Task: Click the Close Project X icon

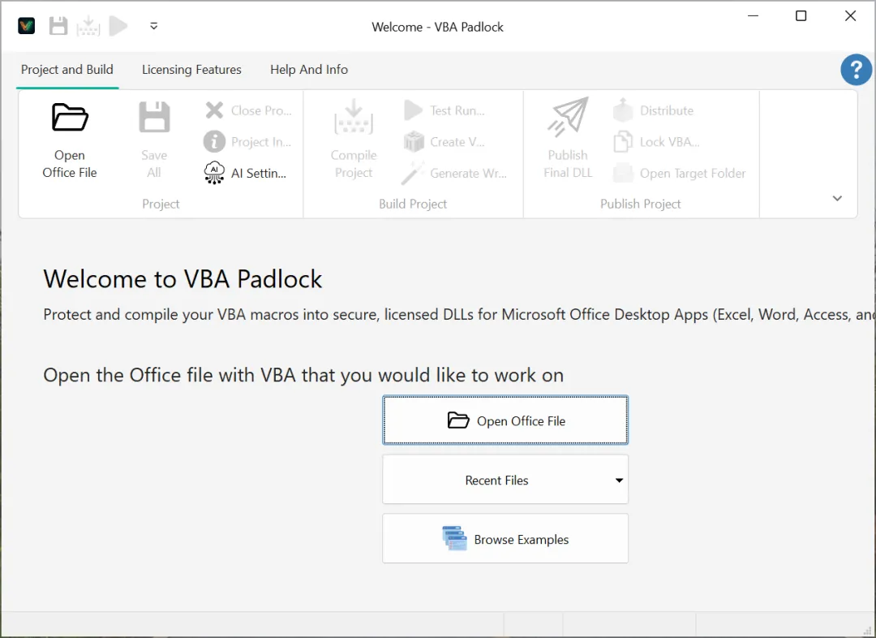Action: pos(214,110)
